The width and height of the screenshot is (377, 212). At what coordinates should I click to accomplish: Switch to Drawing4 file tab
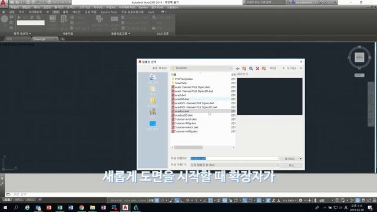(x=45, y=39)
